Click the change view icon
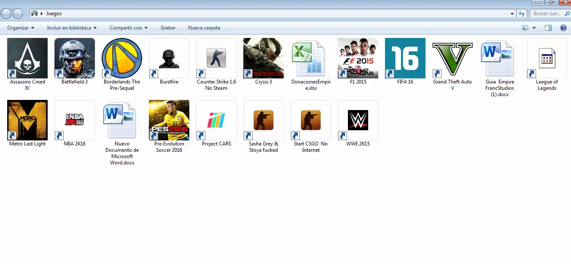 tap(525, 28)
